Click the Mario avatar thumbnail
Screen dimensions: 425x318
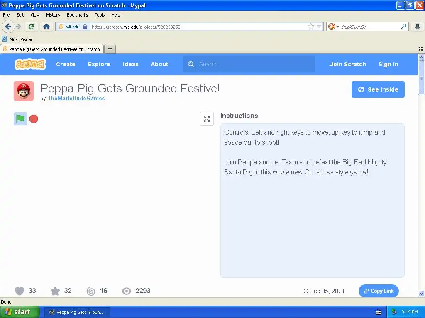(x=24, y=91)
